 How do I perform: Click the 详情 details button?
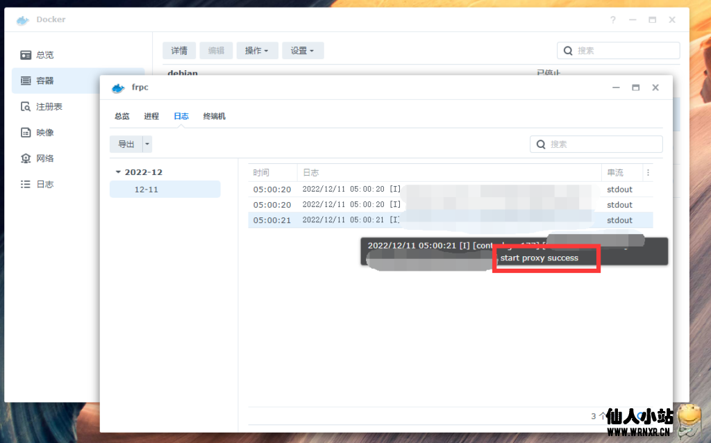179,51
